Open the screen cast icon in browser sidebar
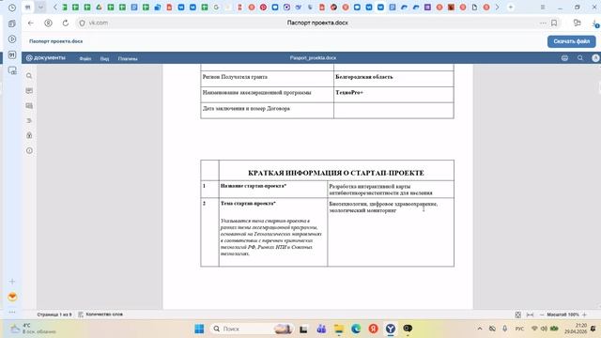 click(x=12, y=70)
